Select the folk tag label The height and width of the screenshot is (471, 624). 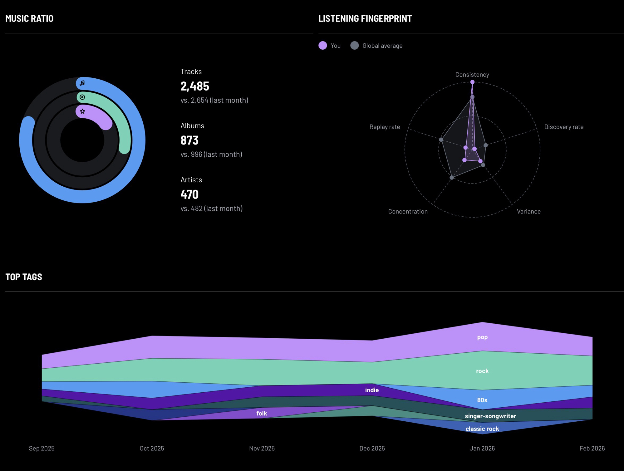pyautogui.click(x=262, y=413)
